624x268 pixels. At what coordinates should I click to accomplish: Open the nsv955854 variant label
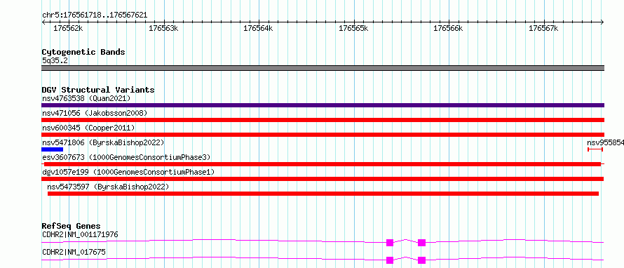pyautogui.click(x=605, y=142)
